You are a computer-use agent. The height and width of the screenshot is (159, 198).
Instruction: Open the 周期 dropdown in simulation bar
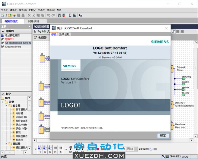point(136,149)
